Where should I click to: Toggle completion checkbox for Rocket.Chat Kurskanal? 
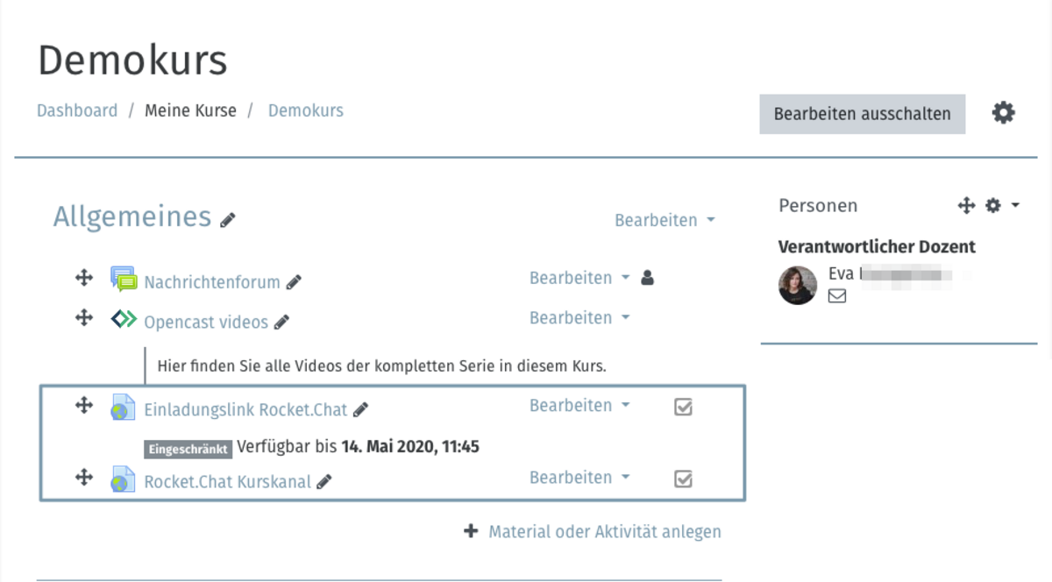point(683,479)
